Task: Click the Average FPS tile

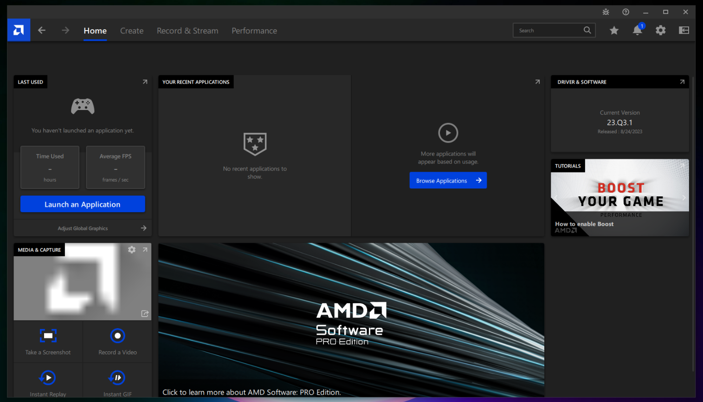Action: pos(116,167)
